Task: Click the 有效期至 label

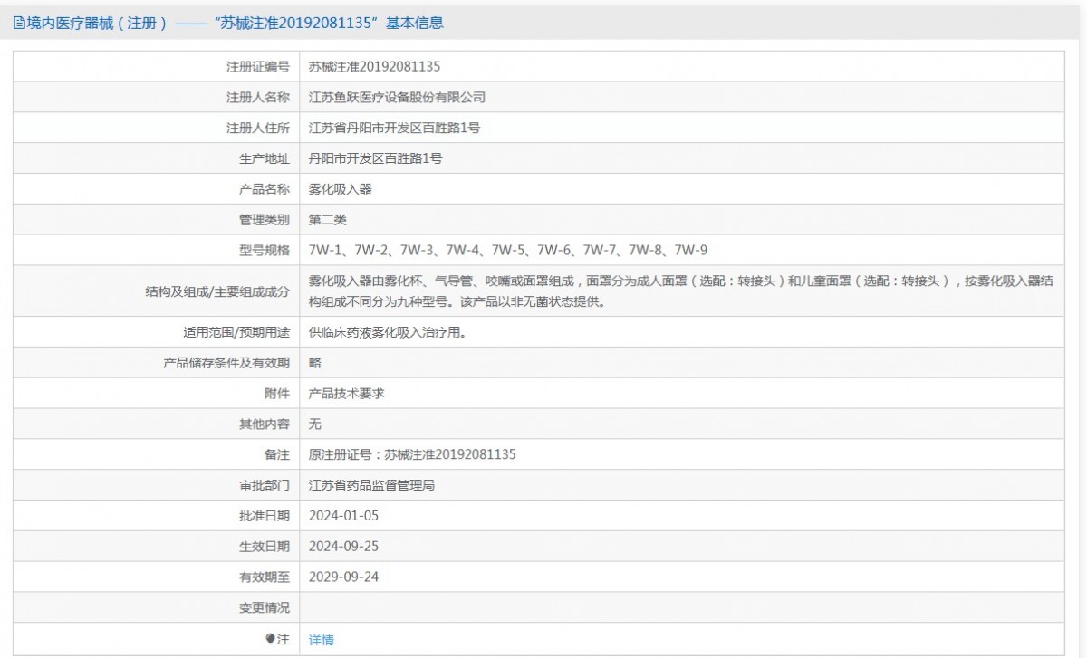Action: [265, 578]
